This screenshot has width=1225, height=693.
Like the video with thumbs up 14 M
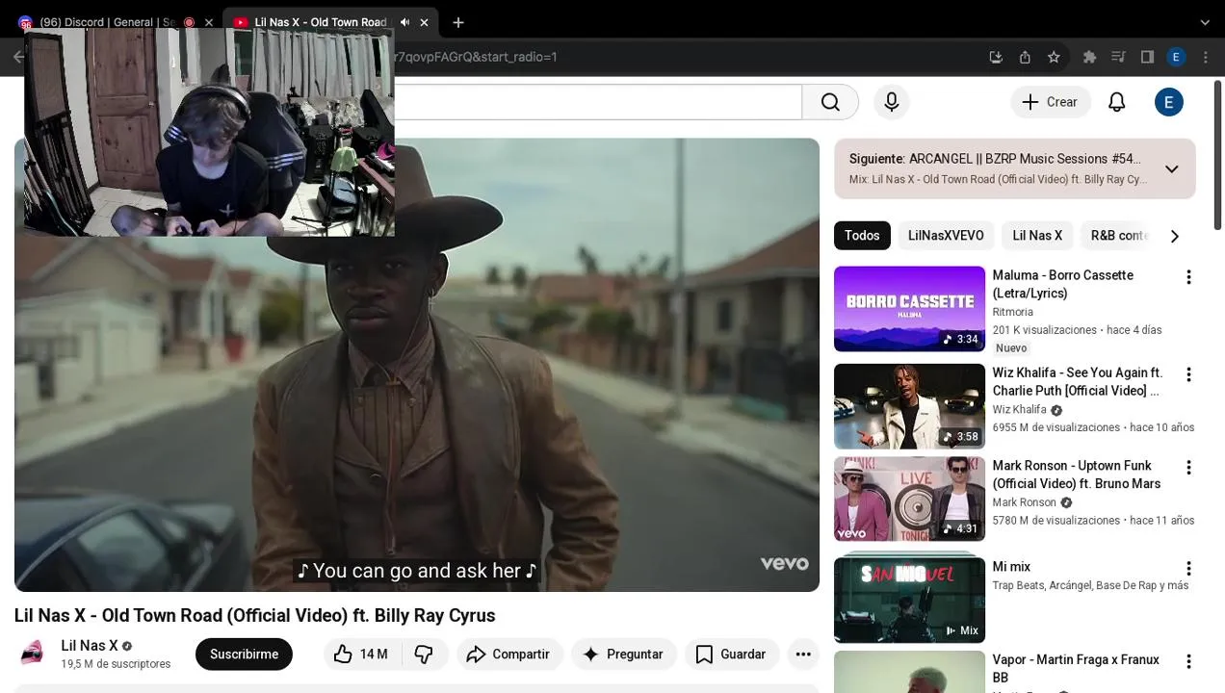[361, 654]
